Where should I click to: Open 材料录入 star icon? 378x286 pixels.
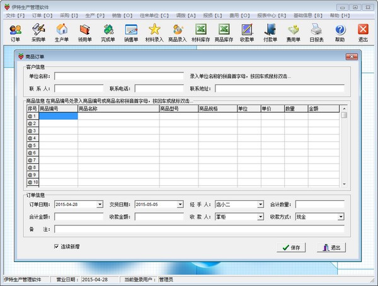coord(154,32)
